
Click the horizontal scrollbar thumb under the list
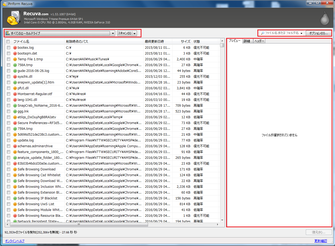79,225
